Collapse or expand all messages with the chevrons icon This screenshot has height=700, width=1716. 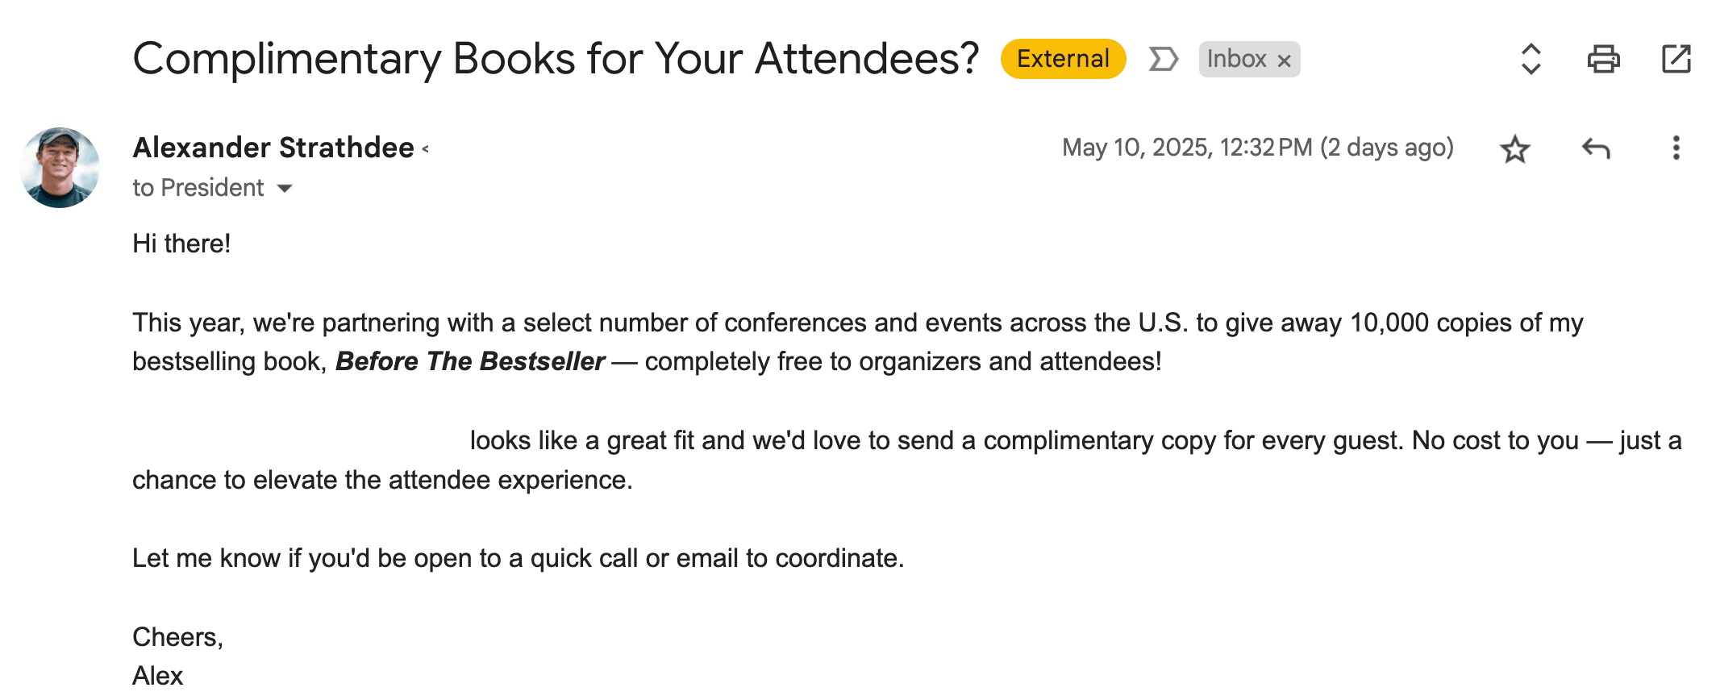click(1531, 59)
